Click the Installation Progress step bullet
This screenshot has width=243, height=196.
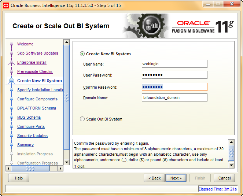[x=11, y=154]
